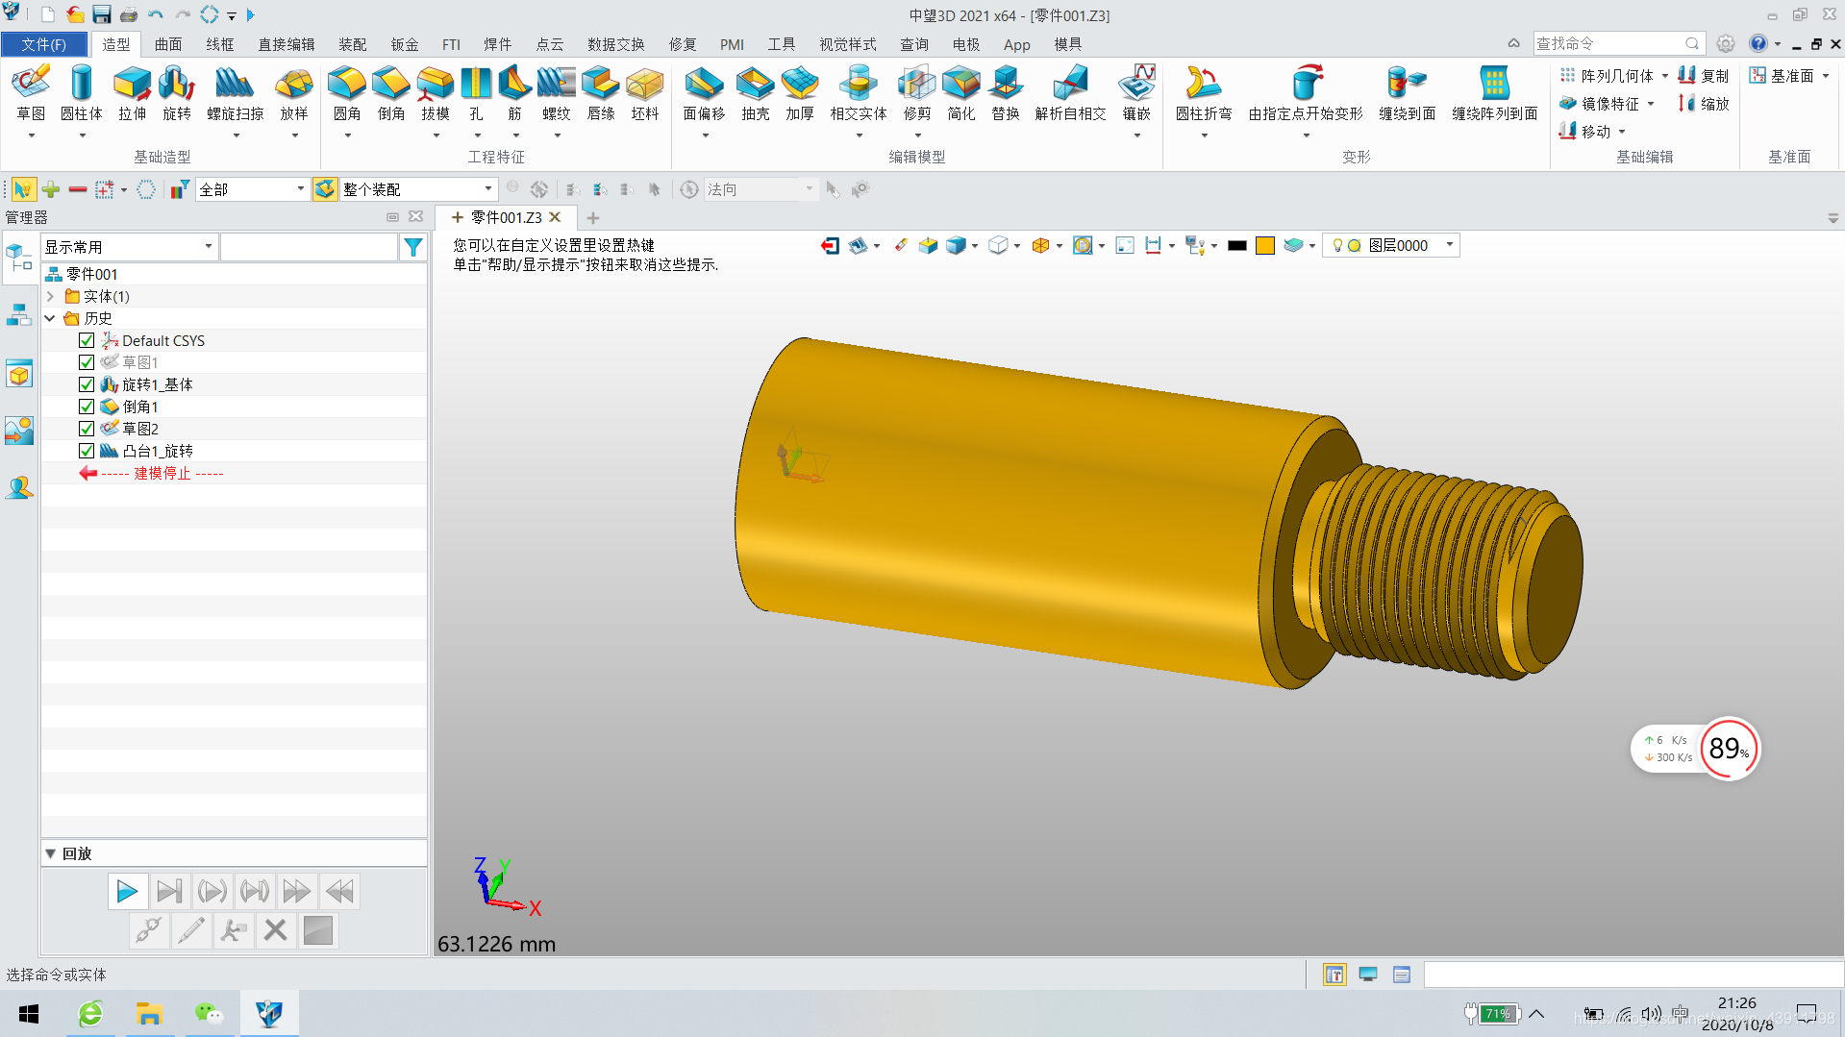Image resolution: width=1845 pixels, height=1037 pixels.
Task: Switch to the 钣金 sheet metal tab
Action: coord(405,44)
